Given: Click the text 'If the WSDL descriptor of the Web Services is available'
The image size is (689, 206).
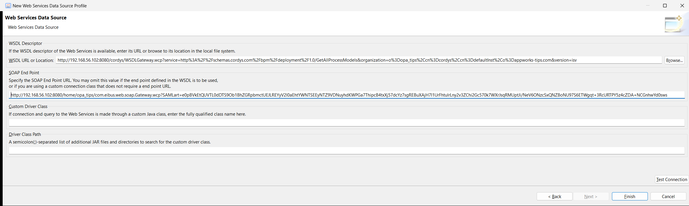Looking at the screenshot, I should [x=61, y=51].
